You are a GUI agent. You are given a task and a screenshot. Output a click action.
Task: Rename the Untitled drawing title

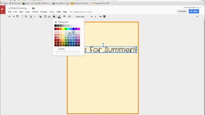[x=18, y=8]
